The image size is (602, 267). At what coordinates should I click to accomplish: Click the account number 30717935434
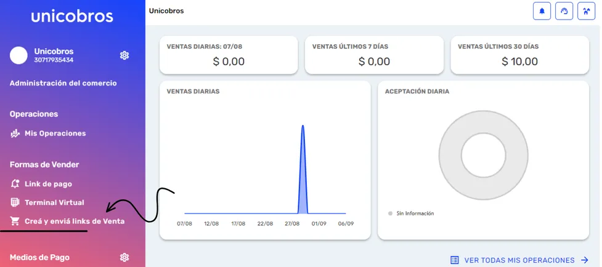[x=54, y=60]
